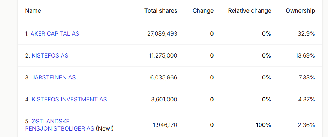Click the 7.33% ownership value

tap(307, 77)
